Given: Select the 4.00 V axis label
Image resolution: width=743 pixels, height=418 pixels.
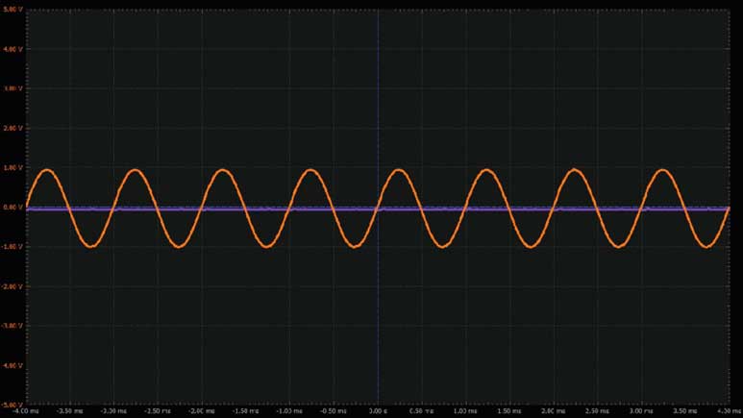Looking at the screenshot, I should pos(11,48).
